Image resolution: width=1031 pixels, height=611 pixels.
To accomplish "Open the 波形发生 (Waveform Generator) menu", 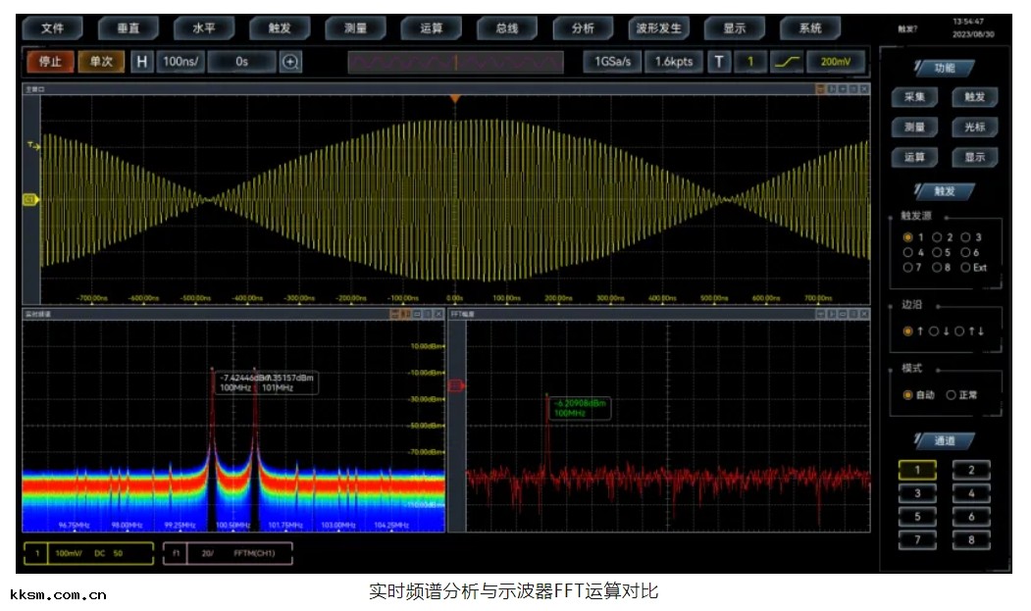I will coord(658,28).
